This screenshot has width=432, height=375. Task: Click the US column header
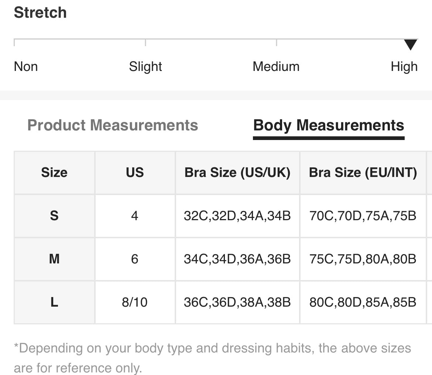point(135,173)
